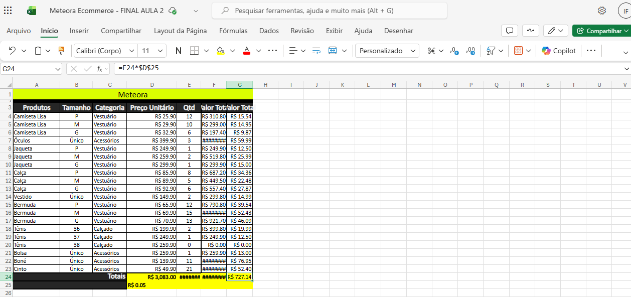Click the insert function fx icon

(x=100, y=68)
